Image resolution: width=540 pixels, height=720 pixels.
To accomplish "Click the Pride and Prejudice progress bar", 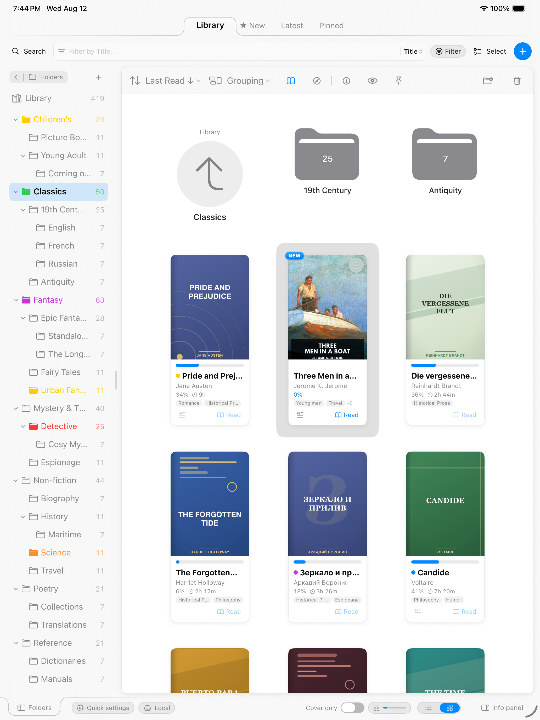I will click(x=210, y=365).
